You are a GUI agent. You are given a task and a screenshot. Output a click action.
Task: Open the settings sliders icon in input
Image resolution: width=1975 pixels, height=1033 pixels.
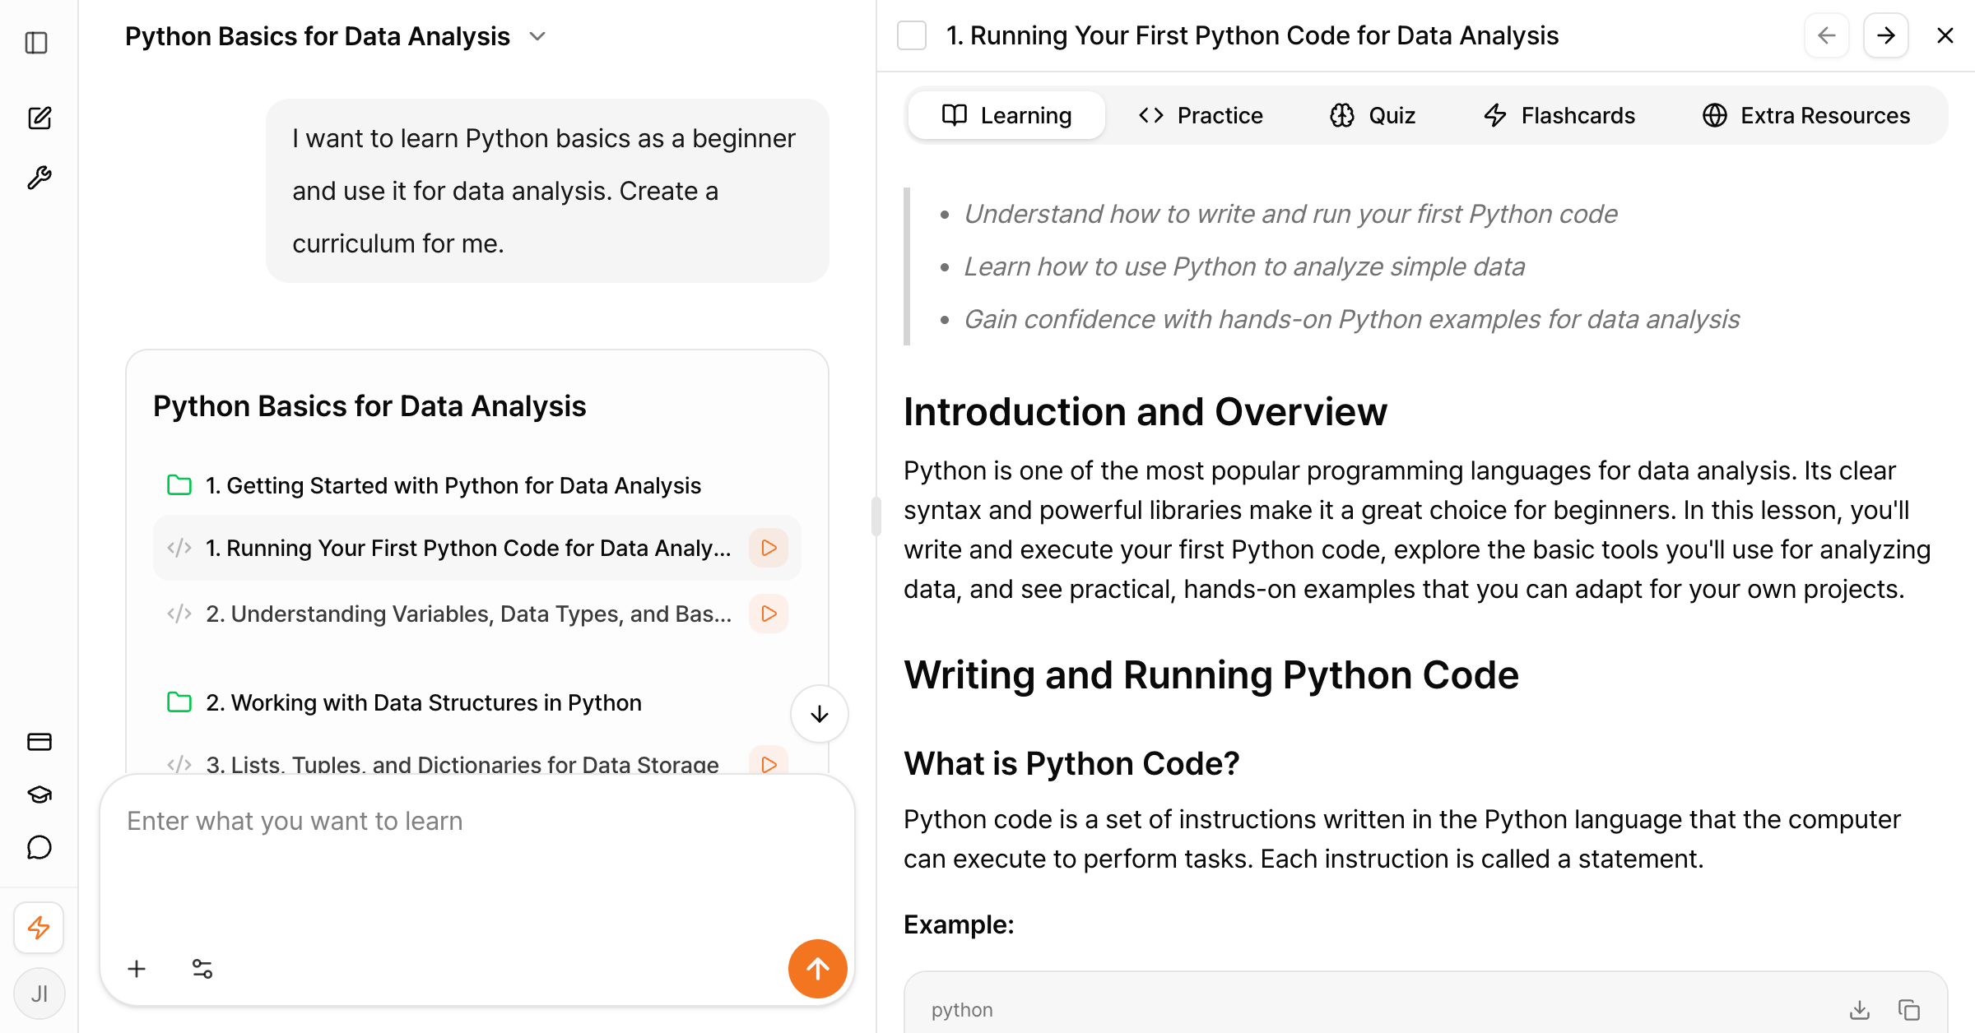pos(202,969)
